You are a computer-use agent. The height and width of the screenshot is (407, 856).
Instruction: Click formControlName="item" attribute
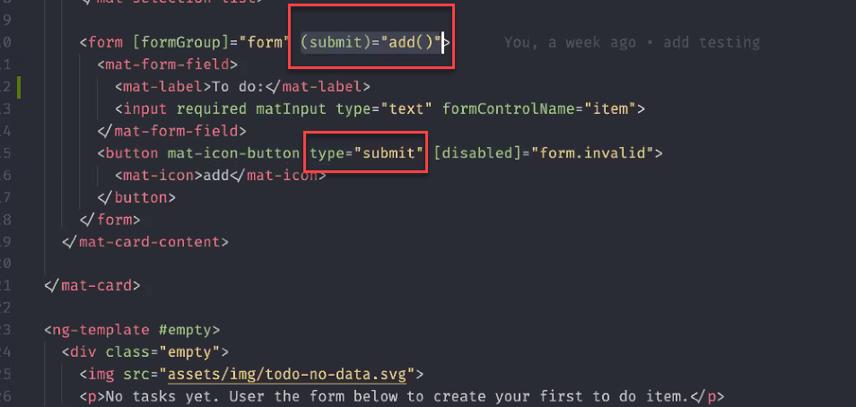[549, 108]
